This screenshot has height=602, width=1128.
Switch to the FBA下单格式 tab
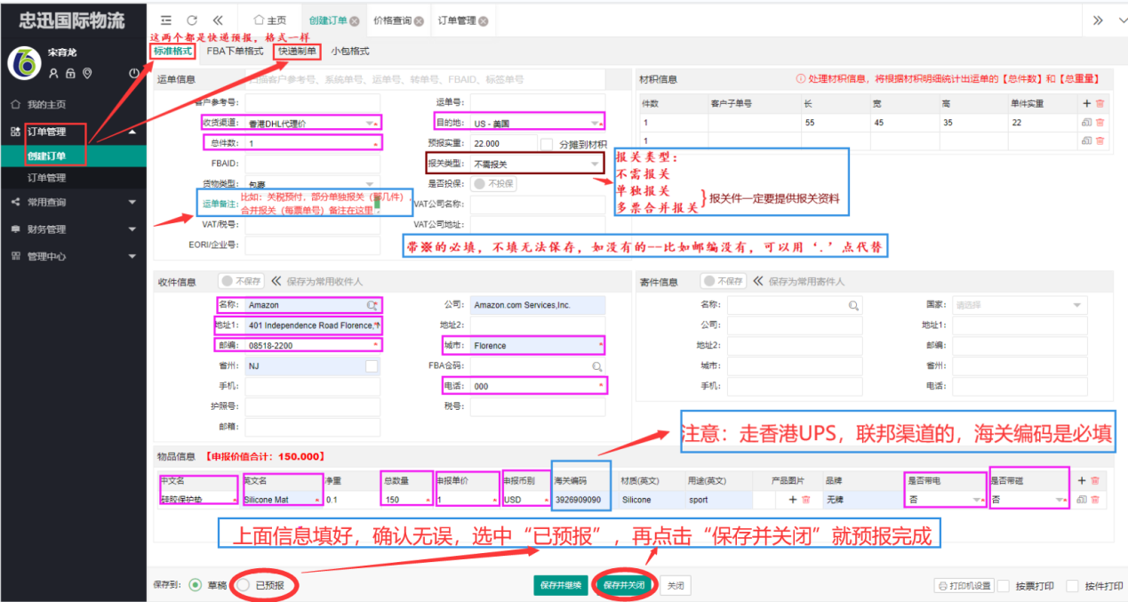tap(235, 52)
